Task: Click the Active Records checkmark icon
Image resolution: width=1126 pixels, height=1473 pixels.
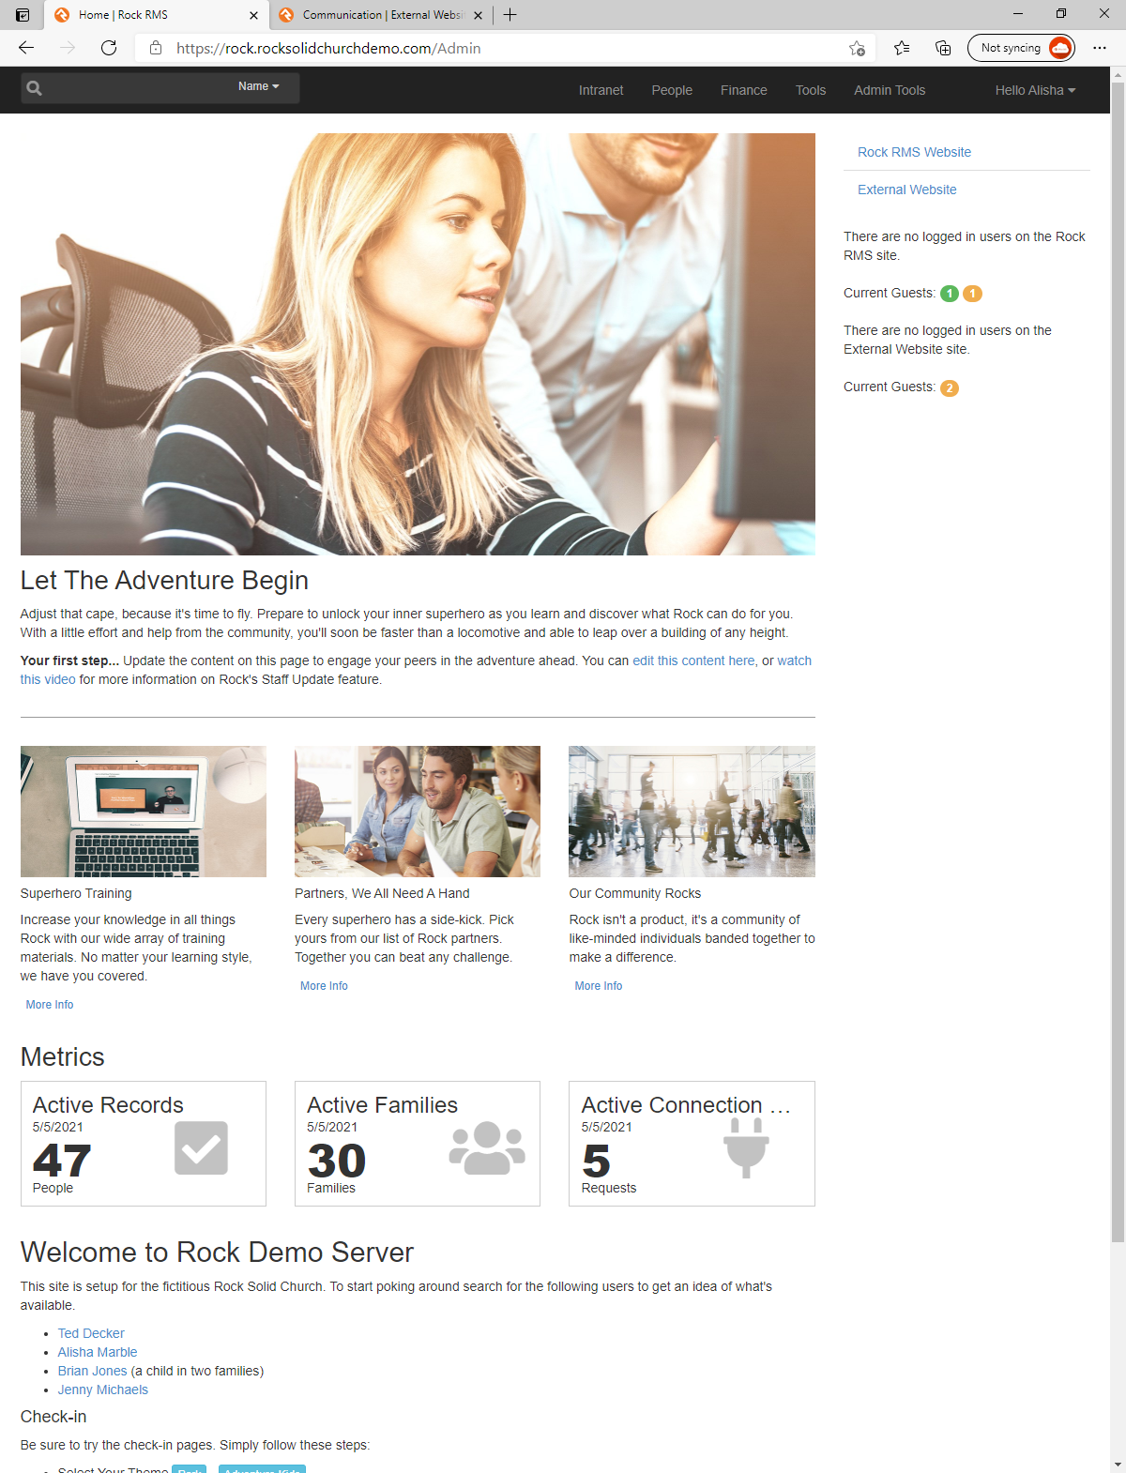Action: pyautogui.click(x=201, y=1147)
